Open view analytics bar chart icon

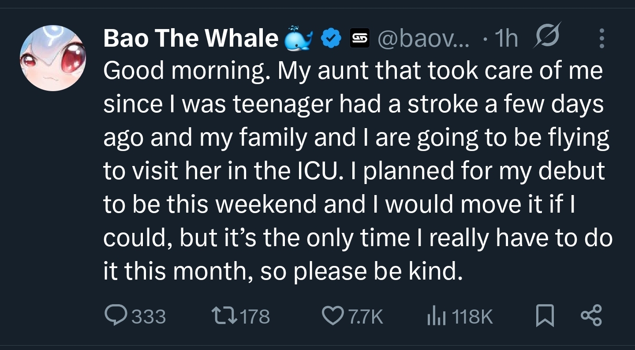pos(437,316)
